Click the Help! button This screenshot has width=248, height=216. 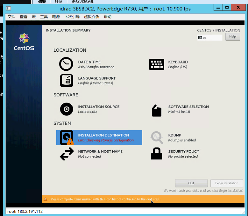click(x=233, y=36)
